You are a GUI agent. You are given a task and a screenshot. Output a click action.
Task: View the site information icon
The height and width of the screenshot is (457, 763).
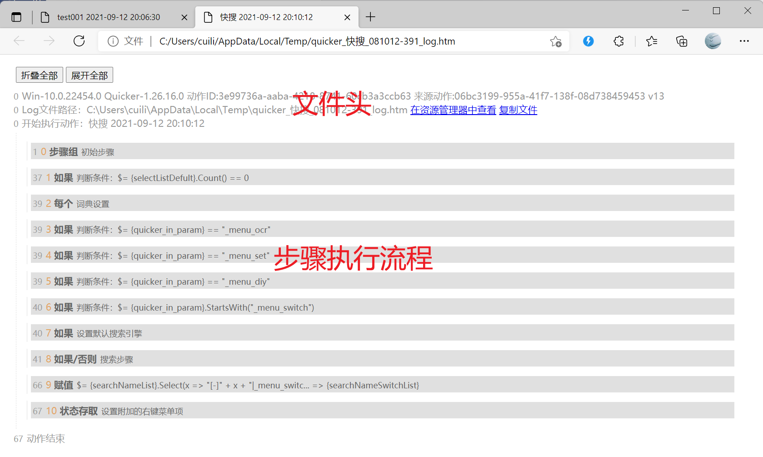(x=113, y=41)
